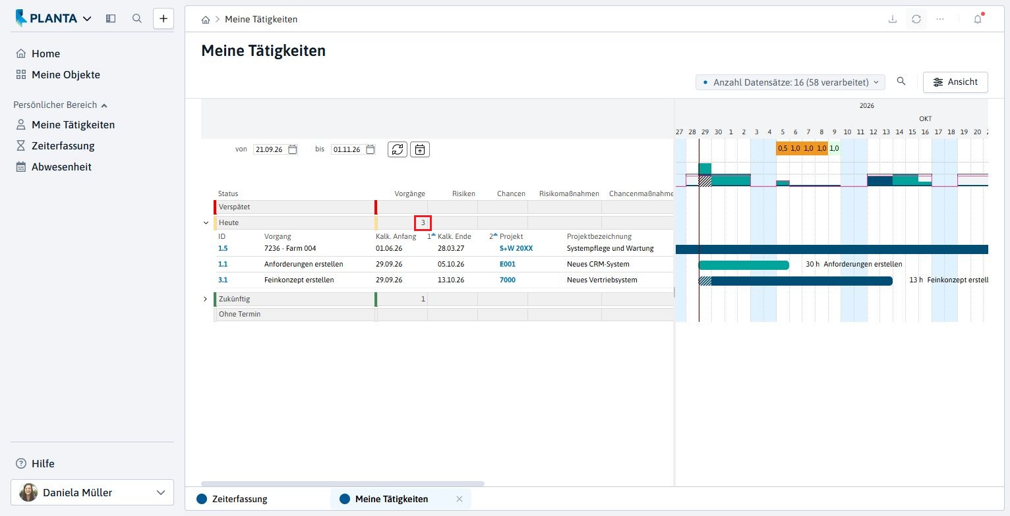
Task: Go to home via breadcrumb house icon
Action: 206,20
